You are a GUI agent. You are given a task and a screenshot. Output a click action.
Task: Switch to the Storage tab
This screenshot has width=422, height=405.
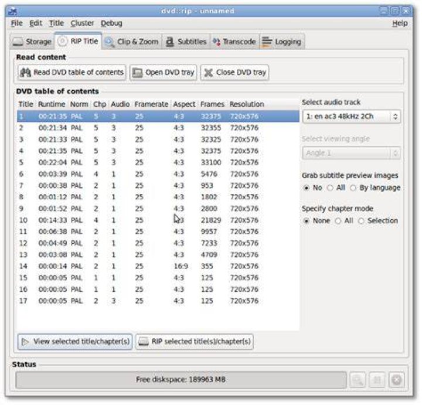coord(32,42)
